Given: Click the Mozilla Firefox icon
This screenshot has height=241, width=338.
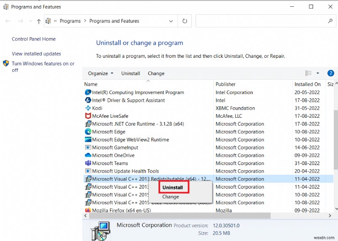Looking at the screenshot, I should [x=88, y=210].
